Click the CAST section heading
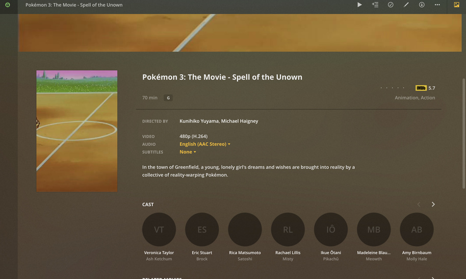 click(148, 205)
